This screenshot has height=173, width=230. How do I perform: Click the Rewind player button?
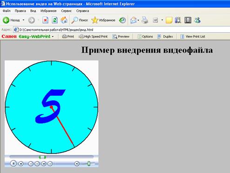coord(37,164)
